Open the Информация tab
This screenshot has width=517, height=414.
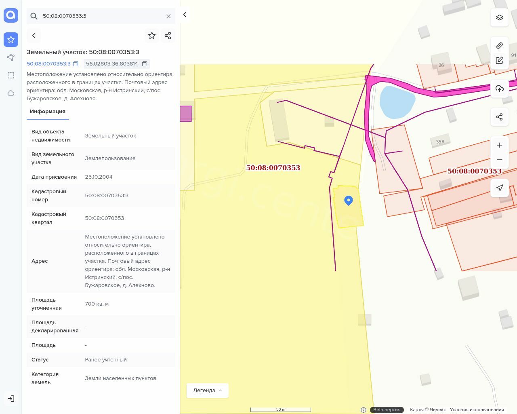coord(48,112)
